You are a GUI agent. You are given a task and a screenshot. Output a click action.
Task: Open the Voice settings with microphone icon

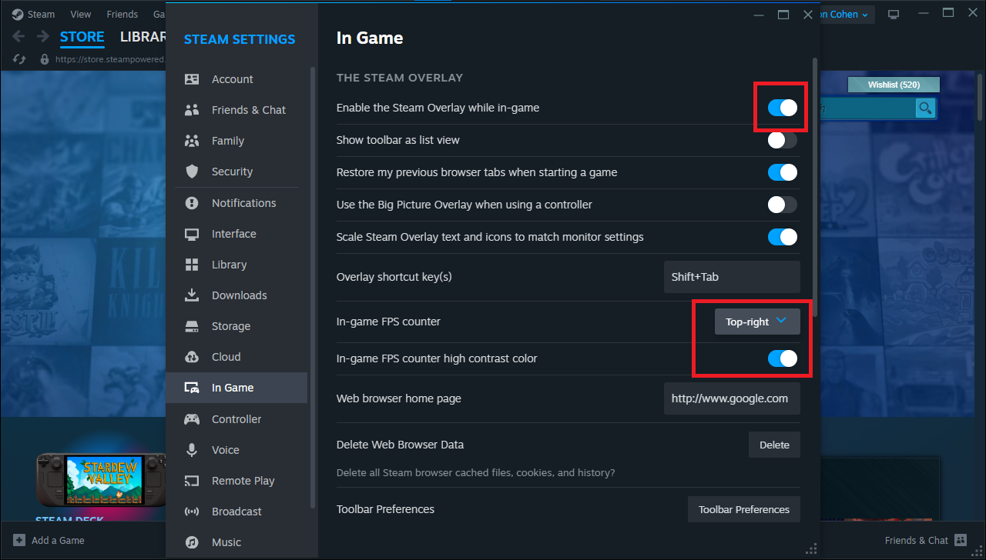(191, 449)
